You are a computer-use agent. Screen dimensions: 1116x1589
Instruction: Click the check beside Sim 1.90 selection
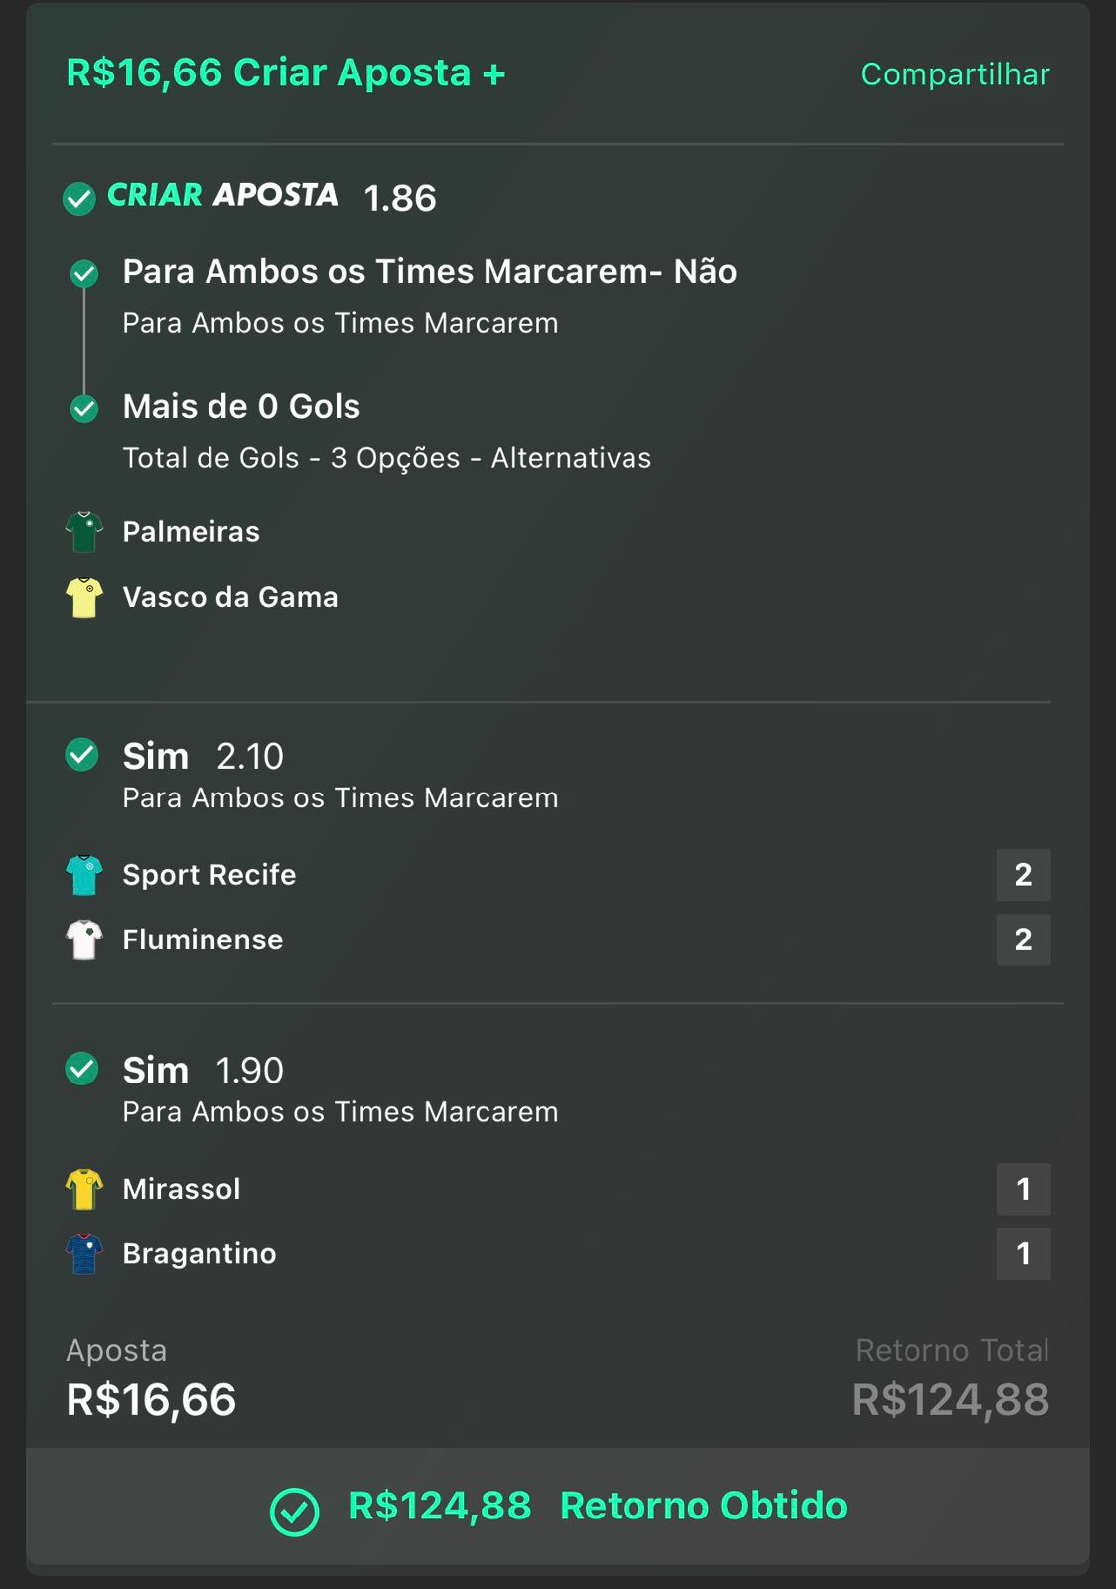pyautogui.click(x=81, y=1069)
